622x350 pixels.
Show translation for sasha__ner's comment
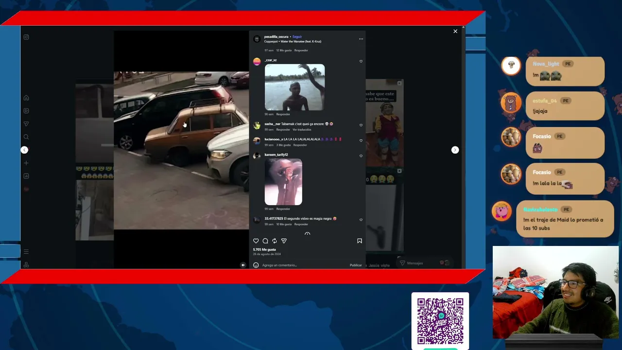pos(302,130)
